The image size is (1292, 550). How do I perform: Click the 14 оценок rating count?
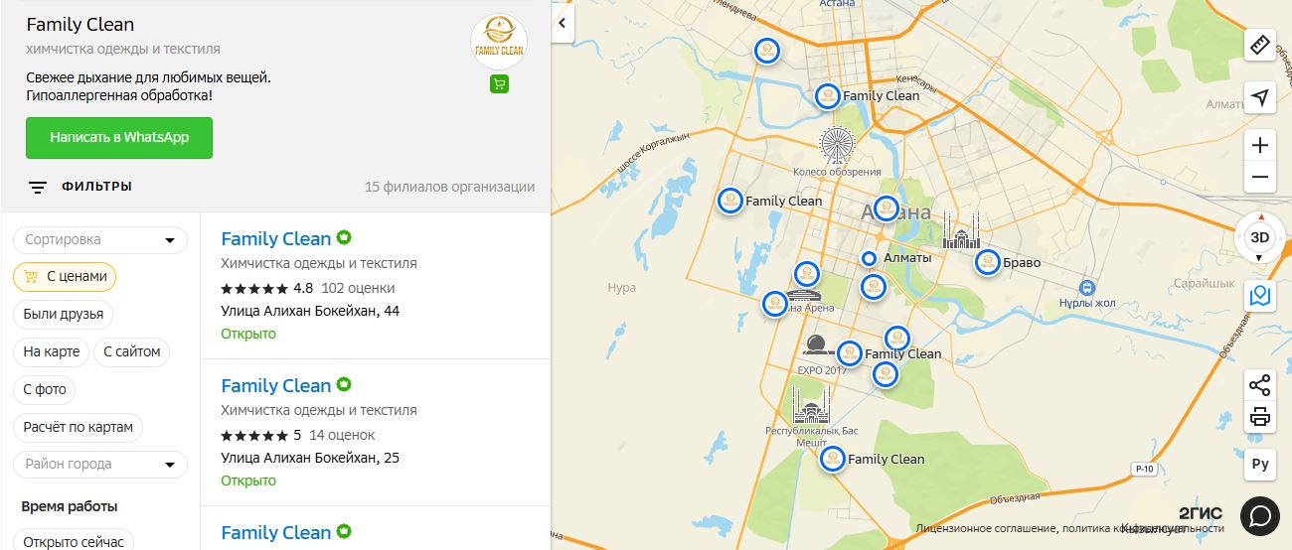[342, 435]
